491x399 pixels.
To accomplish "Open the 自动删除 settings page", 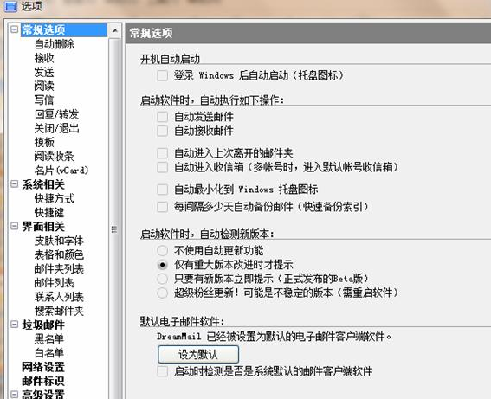I will pyautogui.click(x=55, y=44).
